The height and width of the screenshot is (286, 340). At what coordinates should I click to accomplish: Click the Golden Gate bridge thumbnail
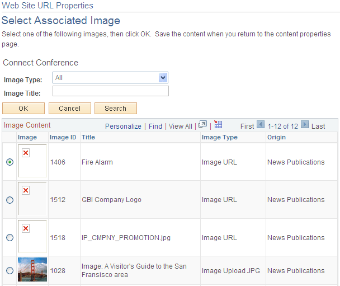click(x=32, y=270)
